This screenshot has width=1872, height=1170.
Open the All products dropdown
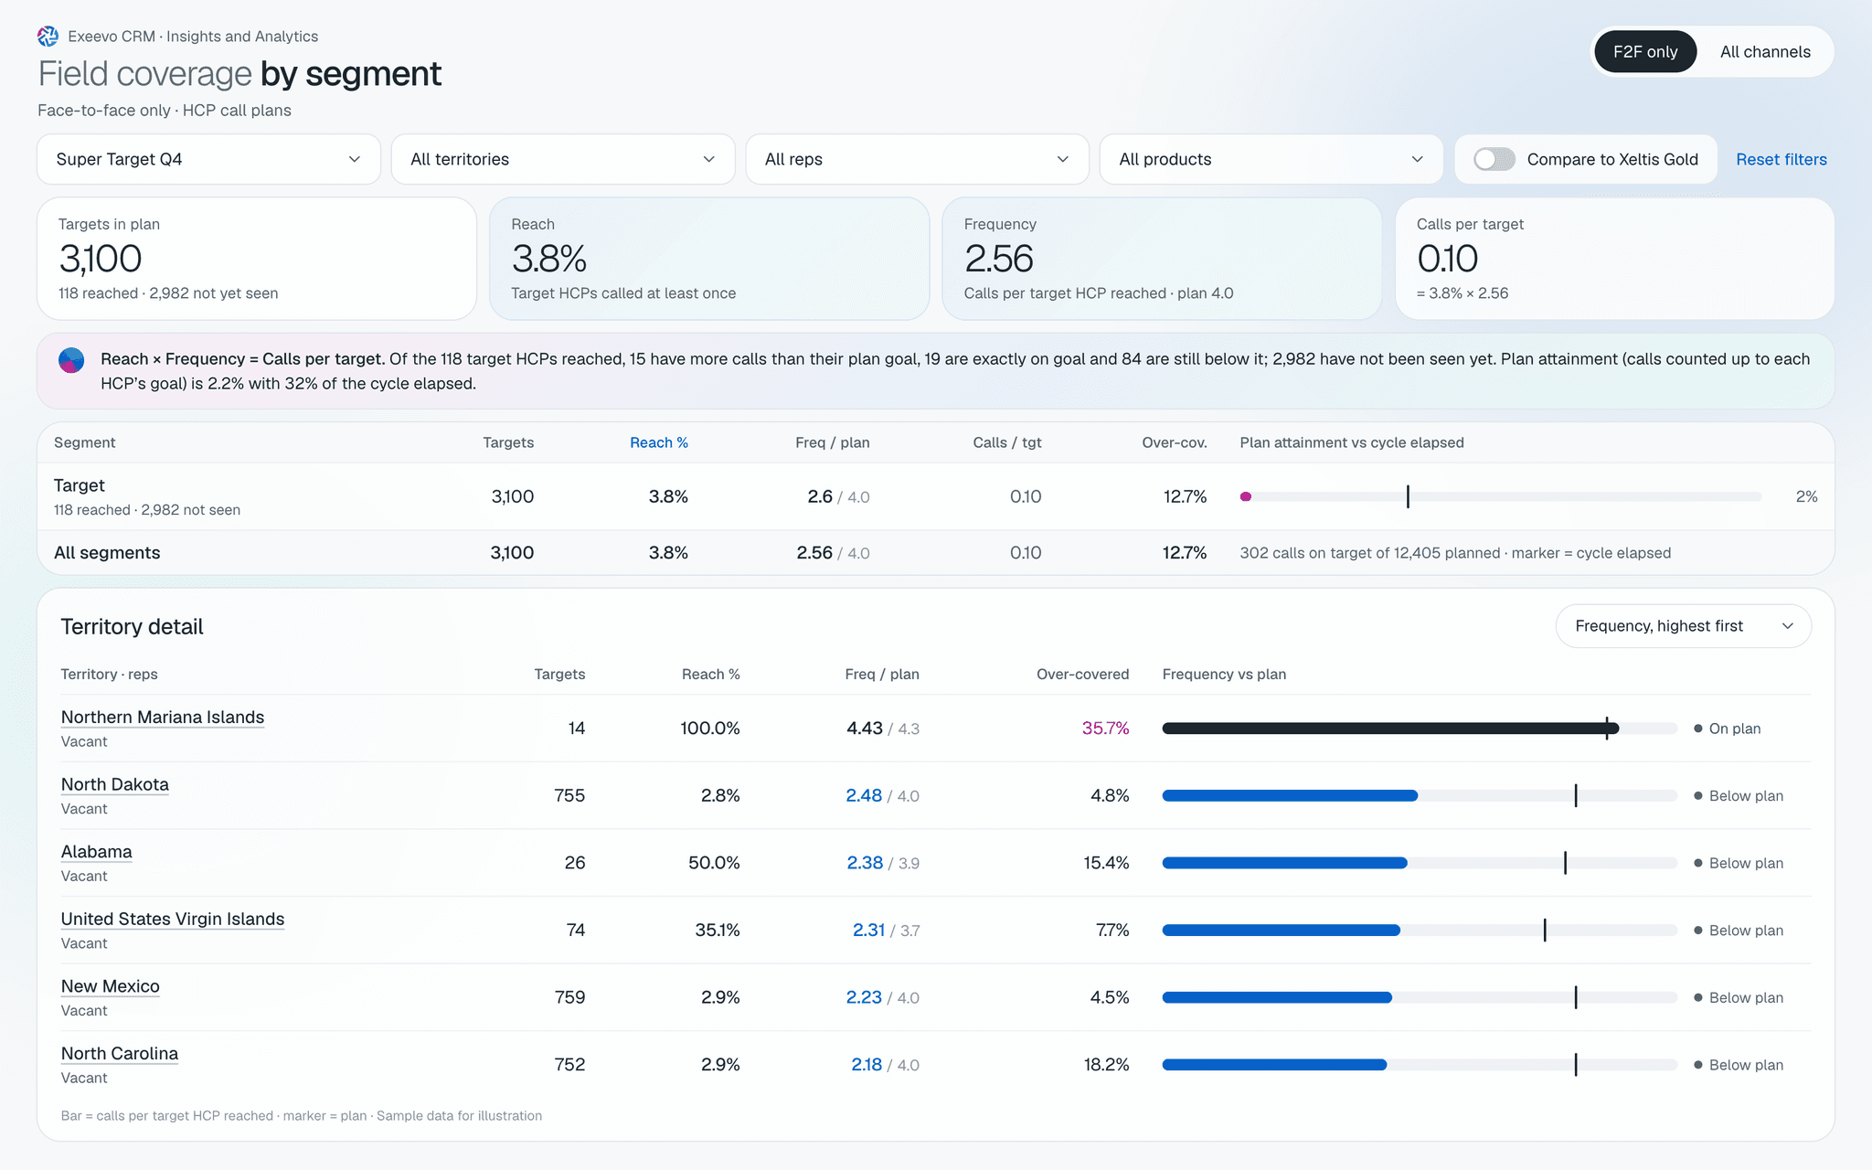tap(1271, 159)
